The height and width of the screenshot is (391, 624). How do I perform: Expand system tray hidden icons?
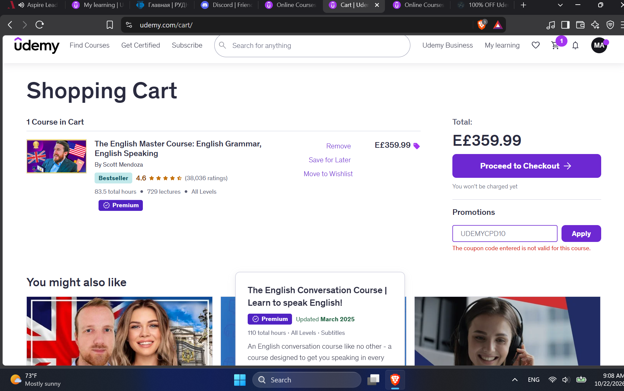[515, 380]
